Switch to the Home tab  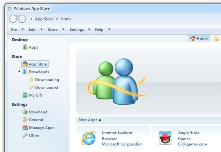[199, 39]
